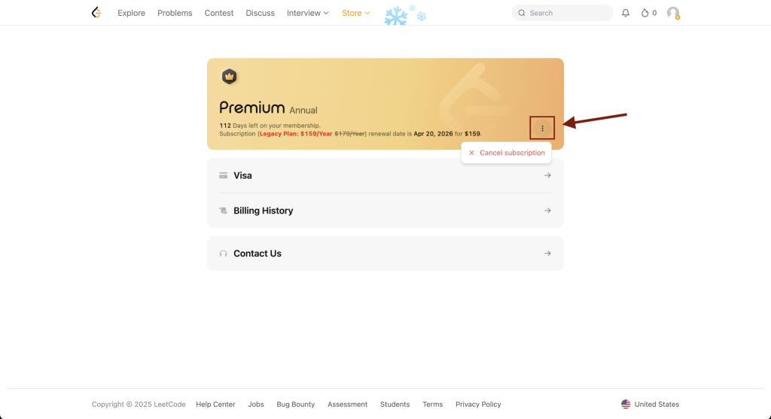This screenshot has width=771, height=419.
Task: Open the three-dot subscription options menu
Action: pyautogui.click(x=542, y=128)
